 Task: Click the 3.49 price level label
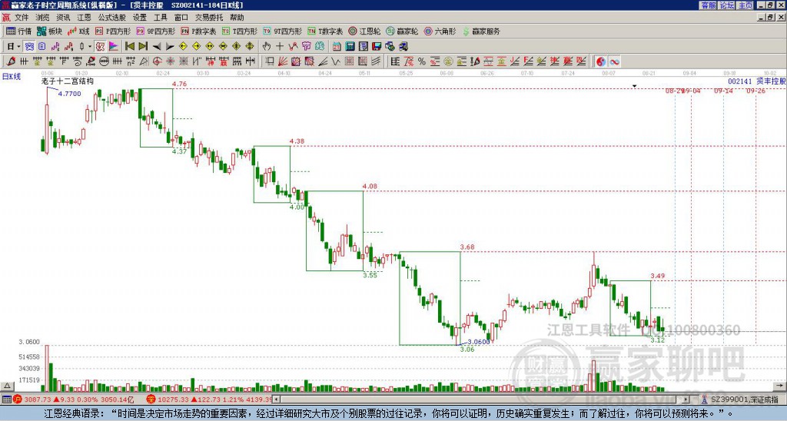point(658,276)
